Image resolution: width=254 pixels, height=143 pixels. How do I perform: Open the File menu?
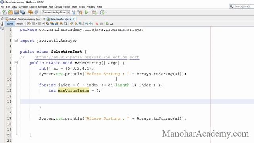coord(2,7)
